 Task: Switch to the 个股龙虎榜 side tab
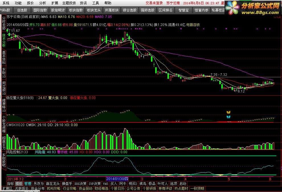point(4,124)
